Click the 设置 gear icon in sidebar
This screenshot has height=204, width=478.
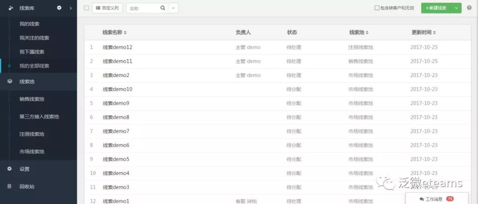tap(9, 169)
